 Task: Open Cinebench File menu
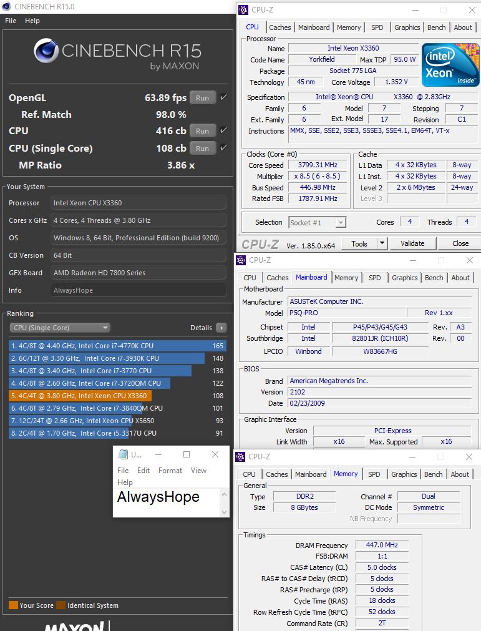[x=11, y=21]
